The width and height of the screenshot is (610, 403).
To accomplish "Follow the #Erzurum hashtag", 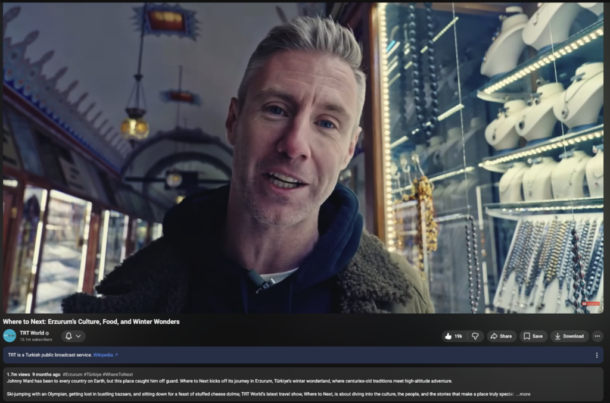I will (x=72, y=374).
